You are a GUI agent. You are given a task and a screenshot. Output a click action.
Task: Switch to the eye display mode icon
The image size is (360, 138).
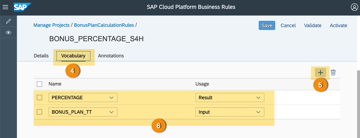(x=8, y=32)
